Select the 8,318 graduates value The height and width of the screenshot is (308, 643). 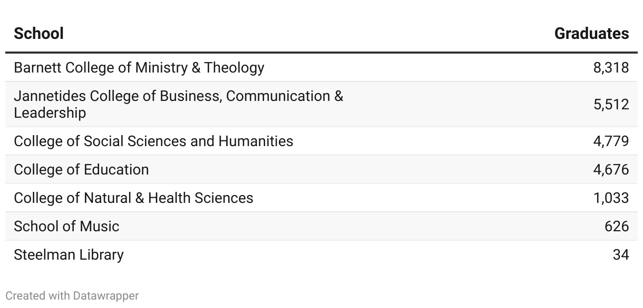click(611, 68)
